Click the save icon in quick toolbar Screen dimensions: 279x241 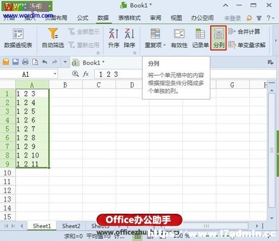[x=16, y=62]
